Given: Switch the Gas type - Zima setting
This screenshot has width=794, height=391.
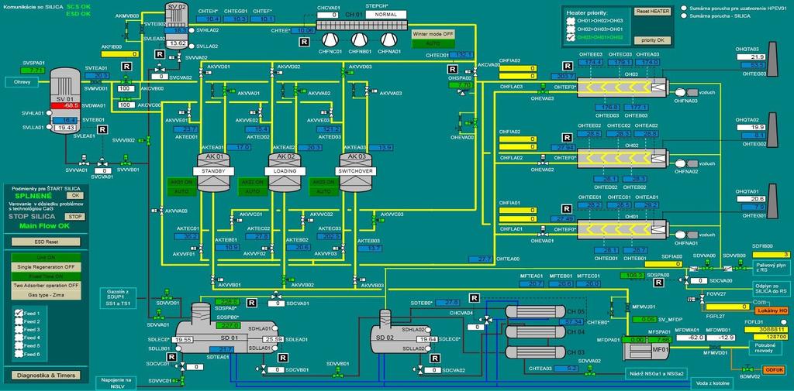Looking at the screenshot, I should coord(46,295).
